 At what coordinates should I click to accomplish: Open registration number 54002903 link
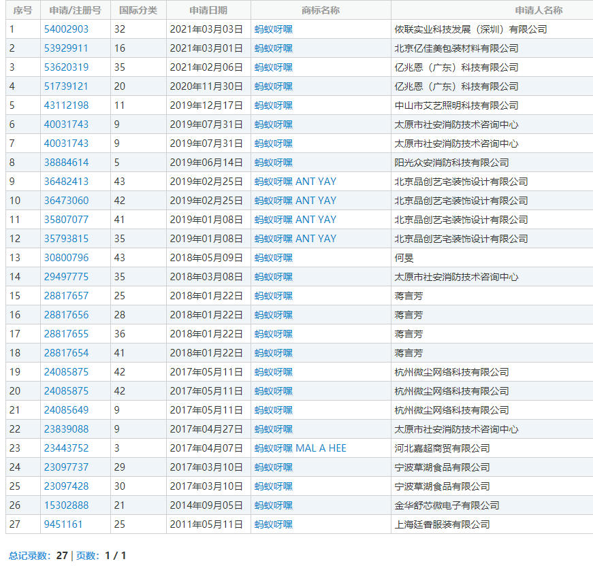tap(66, 29)
